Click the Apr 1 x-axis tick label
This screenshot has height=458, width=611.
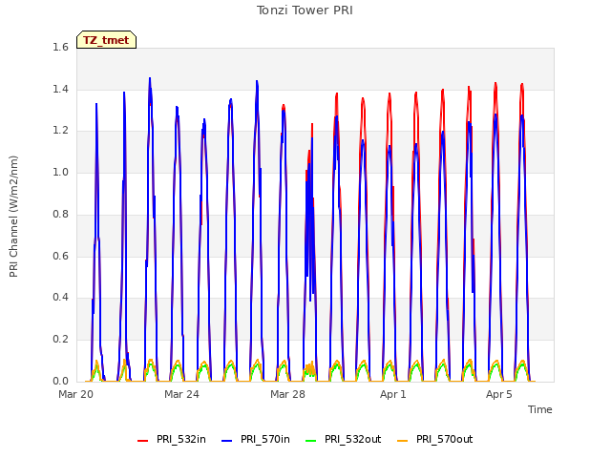click(393, 394)
